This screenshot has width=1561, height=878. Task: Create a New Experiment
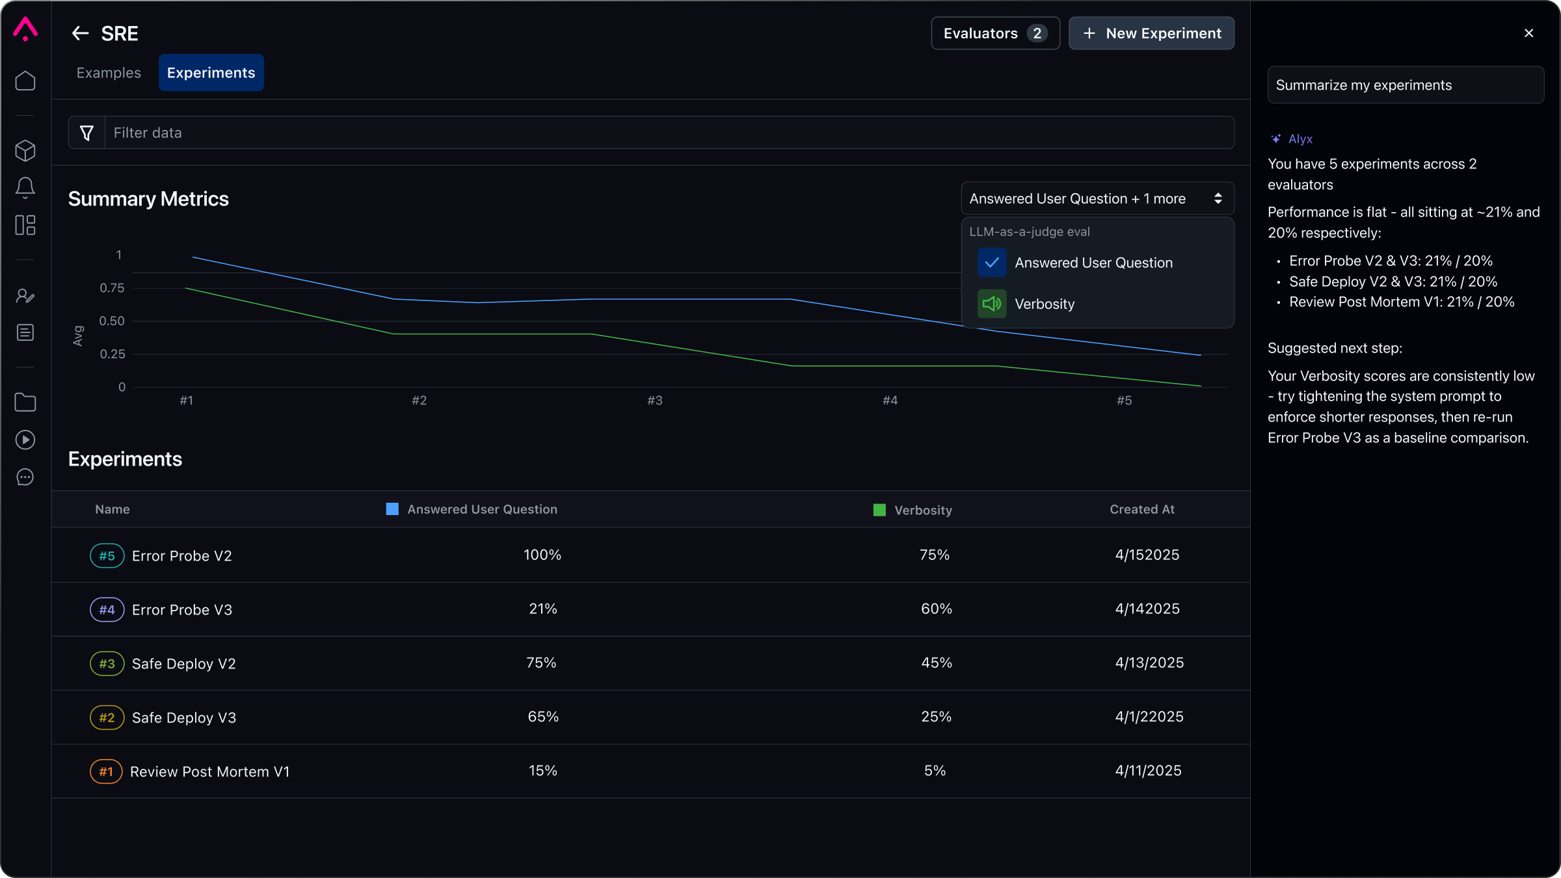(1151, 33)
